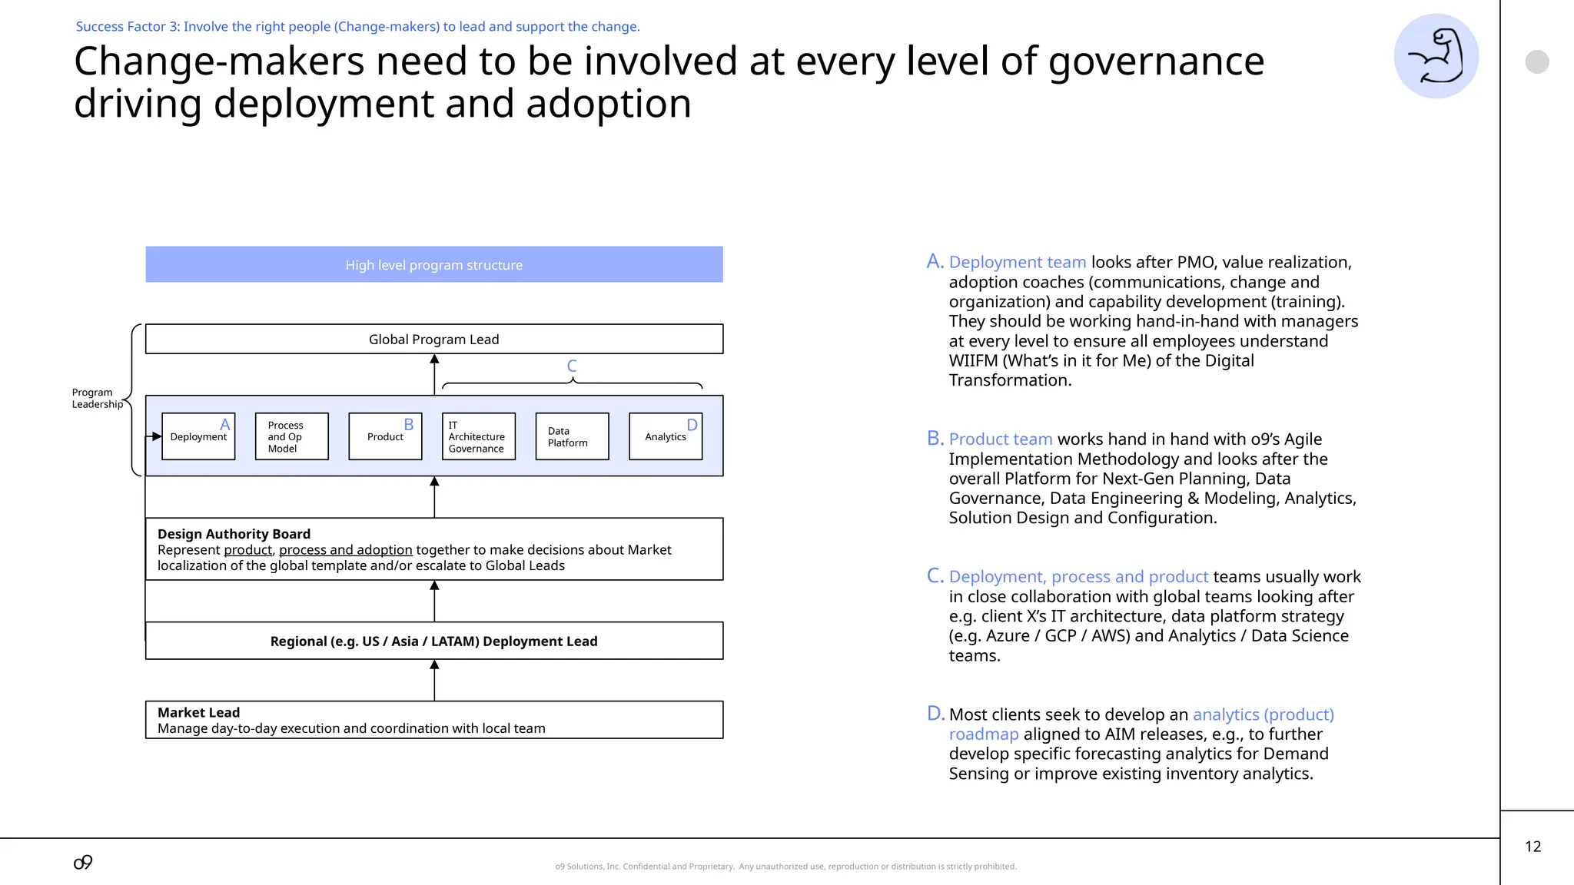Click the gray circle in right margin
Screen dimensions: 1574x885
[x=1536, y=61]
